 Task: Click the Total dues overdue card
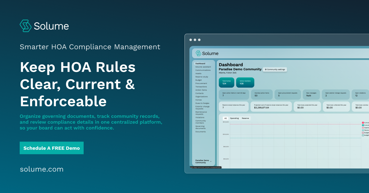click(x=360, y=106)
